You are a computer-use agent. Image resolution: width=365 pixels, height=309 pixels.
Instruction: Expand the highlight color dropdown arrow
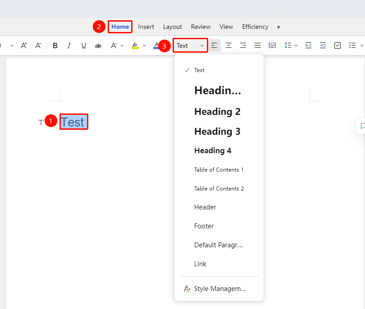coord(145,45)
